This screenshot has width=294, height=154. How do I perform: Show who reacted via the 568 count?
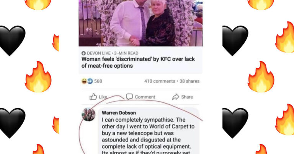click(98, 81)
